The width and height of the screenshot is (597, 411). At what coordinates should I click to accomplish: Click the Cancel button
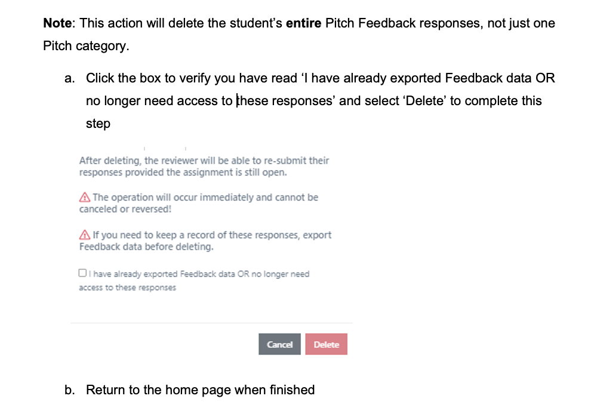279,345
